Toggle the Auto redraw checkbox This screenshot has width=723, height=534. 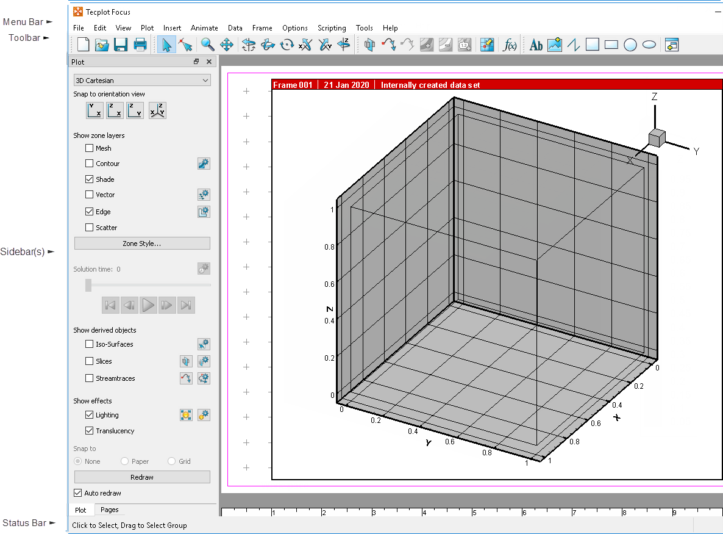tap(78, 493)
